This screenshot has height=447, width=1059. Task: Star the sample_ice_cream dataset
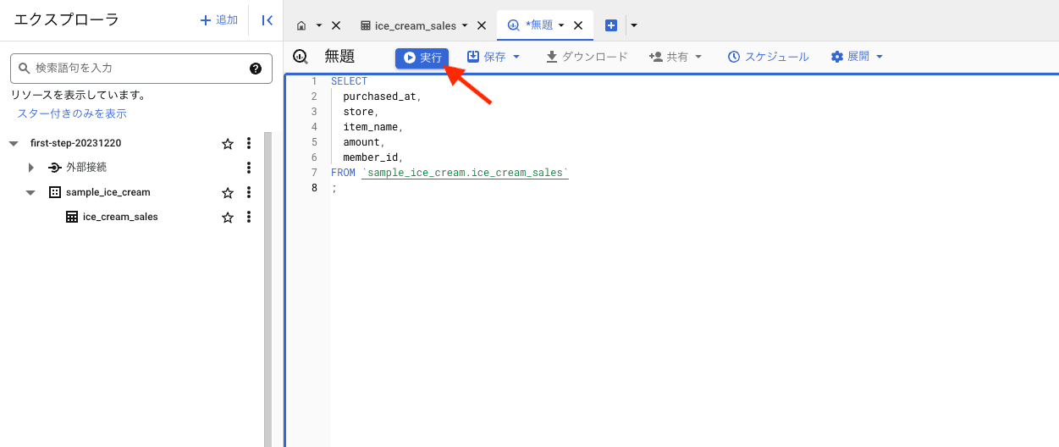pyautogui.click(x=228, y=193)
